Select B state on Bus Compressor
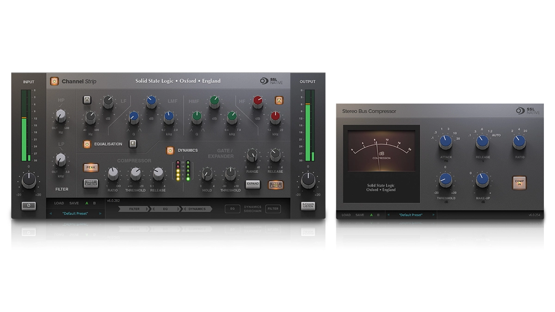Screen dimensions: 555x312 click(x=378, y=215)
